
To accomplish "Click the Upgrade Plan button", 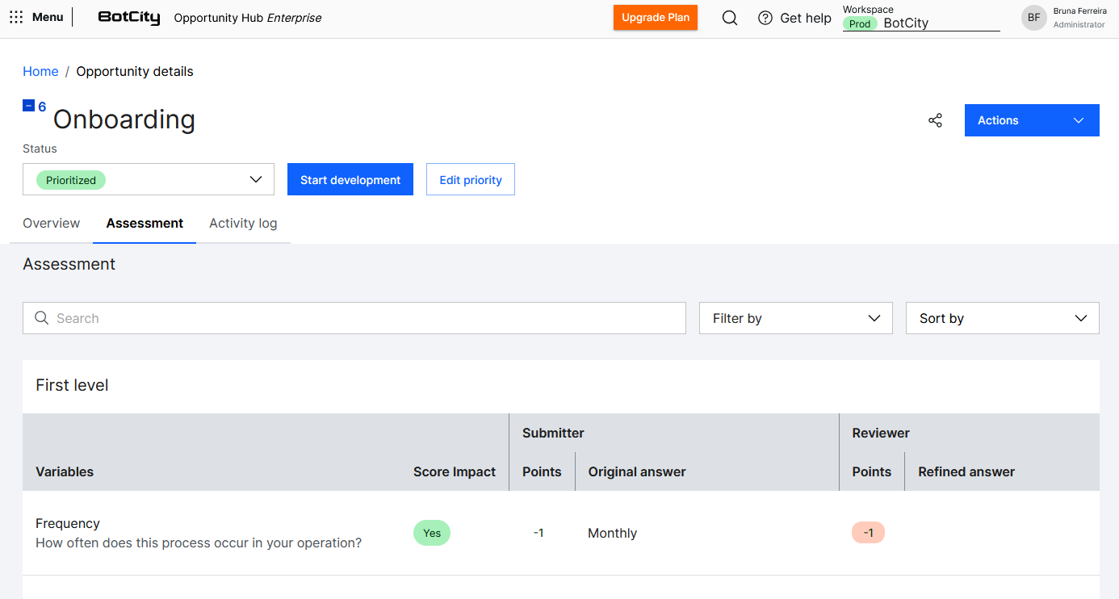I will [x=655, y=18].
